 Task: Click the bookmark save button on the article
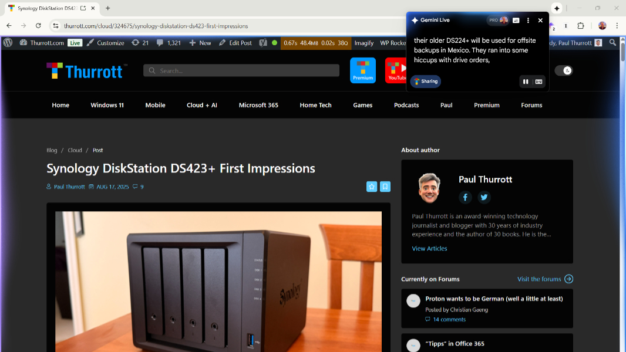pos(385,187)
